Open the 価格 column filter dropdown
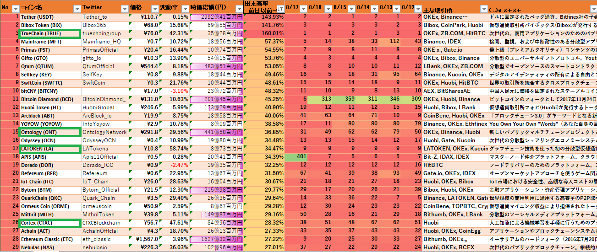597x252 pixels. [x=154, y=9]
